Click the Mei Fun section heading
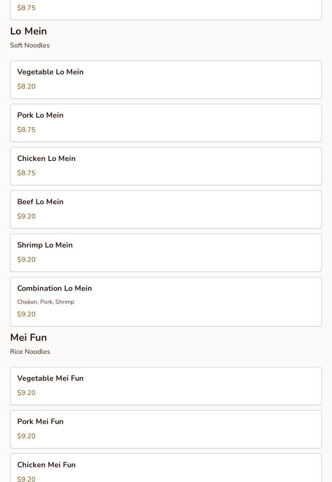This screenshot has width=332, height=482. (x=29, y=337)
